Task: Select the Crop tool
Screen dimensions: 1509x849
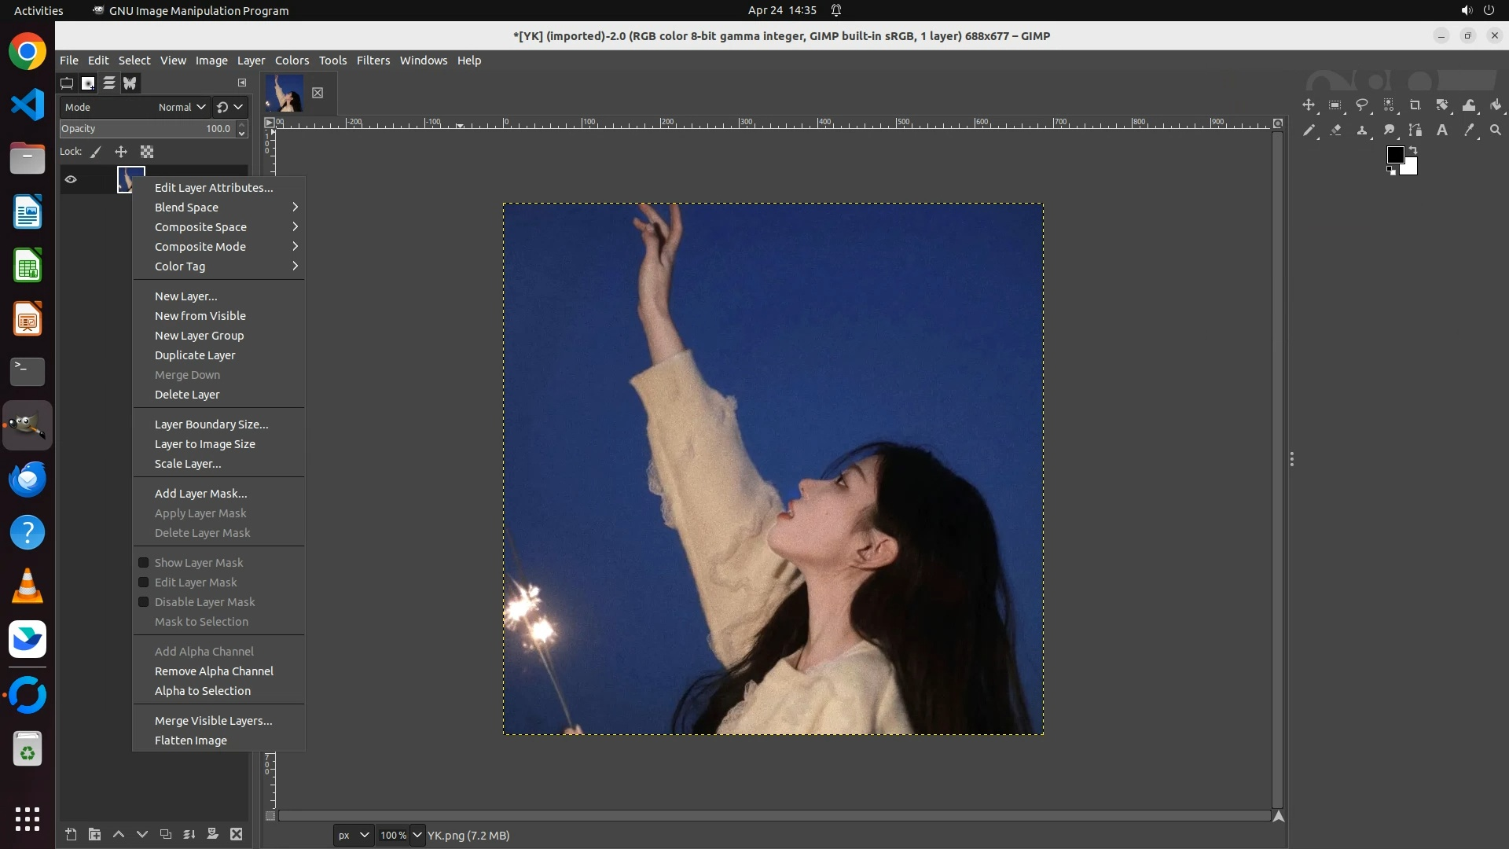Action: pyautogui.click(x=1415, y=105)
